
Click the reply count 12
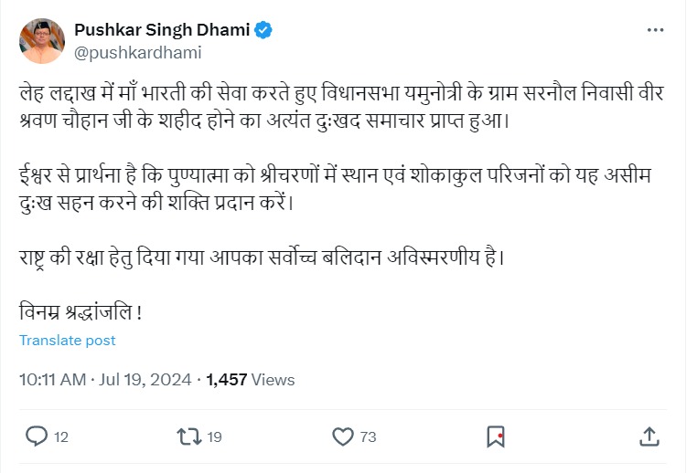(x=61, y=437)
